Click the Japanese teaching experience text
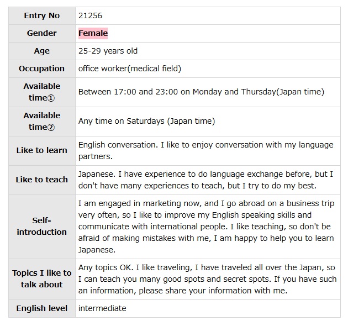This screenshot has width=348, height=326. [205, 180]
